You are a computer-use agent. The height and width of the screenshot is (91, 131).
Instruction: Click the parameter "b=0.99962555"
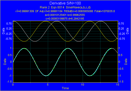pos(76,15)
